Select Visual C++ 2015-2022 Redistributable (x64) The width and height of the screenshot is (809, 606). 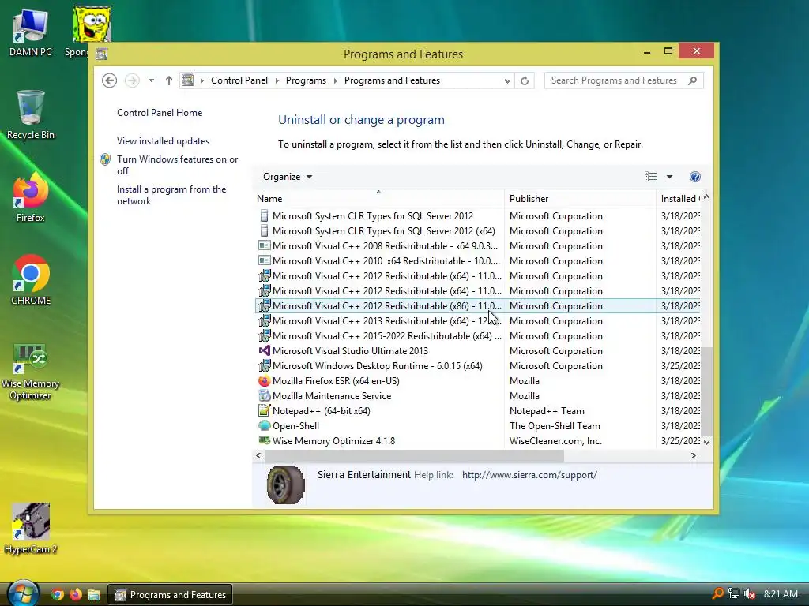click(478, 335)
